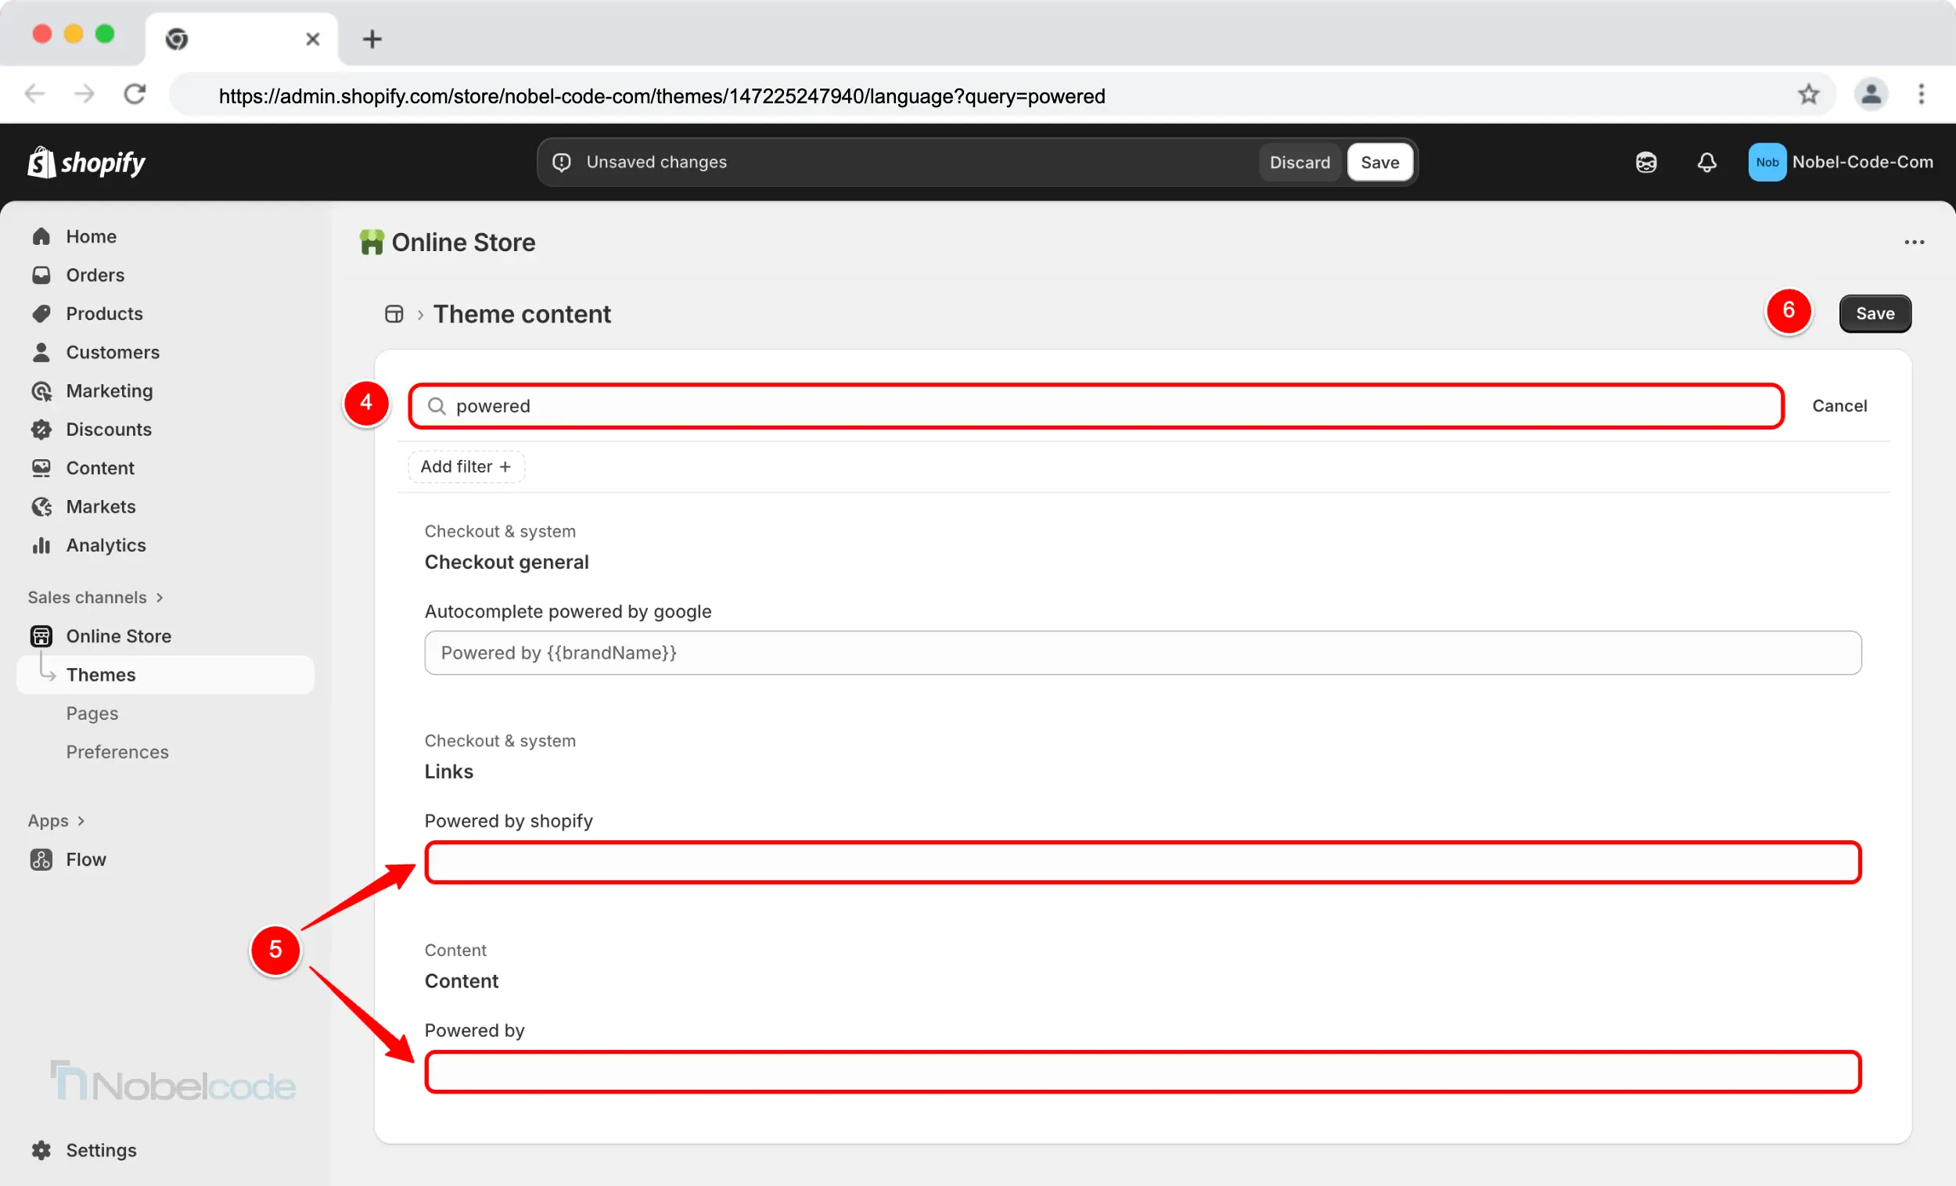The image size is (1956, 1186).
Task: Open Preferences under Online Store
Action: [x=117, y=752]
